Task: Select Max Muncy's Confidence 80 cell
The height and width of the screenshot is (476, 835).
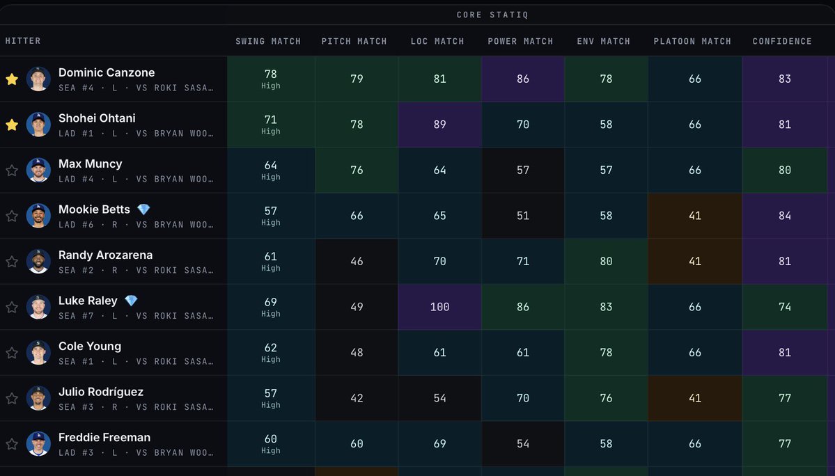Action: [785, 170]
